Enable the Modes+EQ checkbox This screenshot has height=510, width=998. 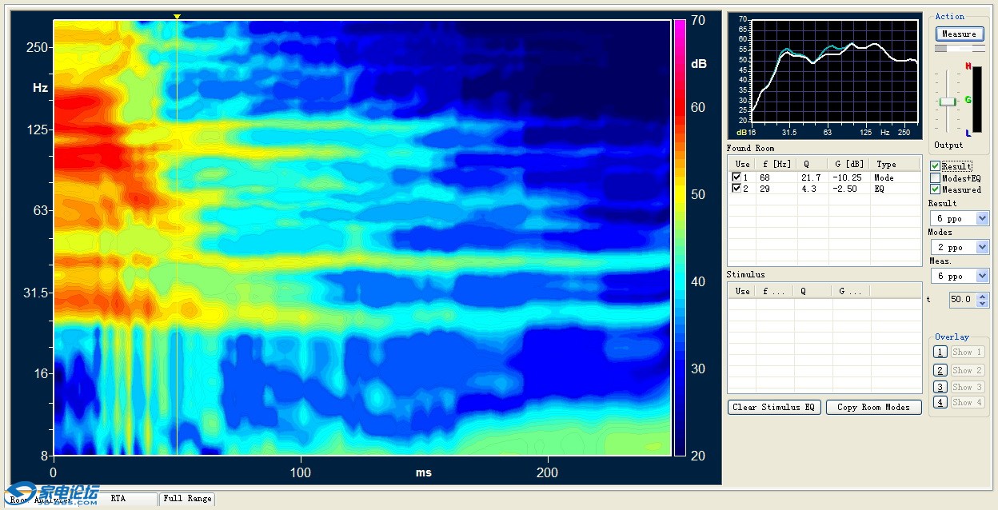(936, 177)
